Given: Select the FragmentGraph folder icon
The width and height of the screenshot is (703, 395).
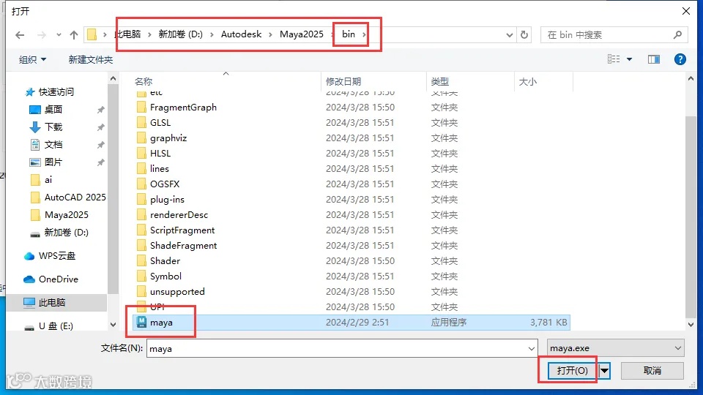Looking at the screenshot, I should pyautogui.click(x=141, y=107).
